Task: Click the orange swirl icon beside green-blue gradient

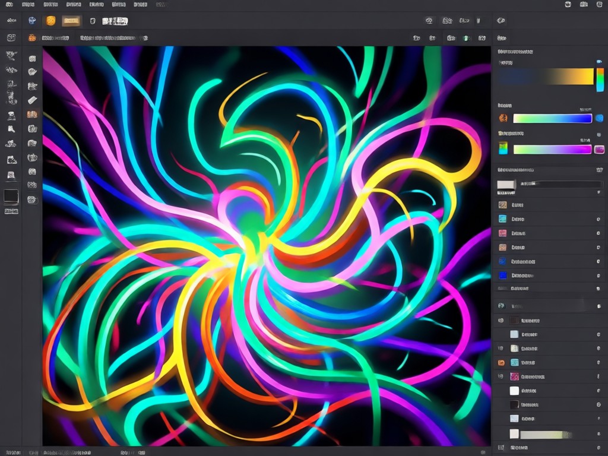Action: (x=503, y=118)
